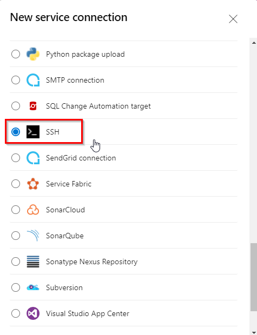Choose the Subversion radio button
The height and width of the screenshot is (335, 257).
pos(16,287)
